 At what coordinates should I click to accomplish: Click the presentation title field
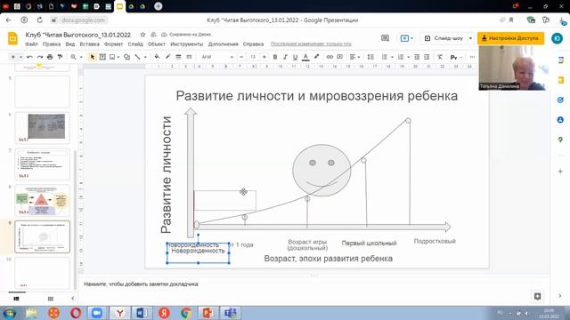[x=78, y=35]
